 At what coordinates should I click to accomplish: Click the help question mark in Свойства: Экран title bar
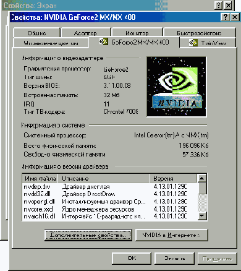point(218,6)
